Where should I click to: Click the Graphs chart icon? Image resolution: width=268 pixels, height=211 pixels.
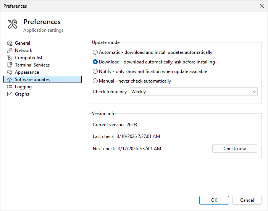10,94
